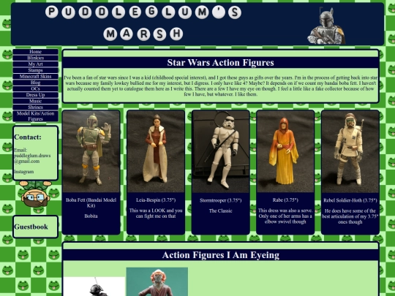
Task: Select the Guestbook heading
Action: tap(31, 227)
